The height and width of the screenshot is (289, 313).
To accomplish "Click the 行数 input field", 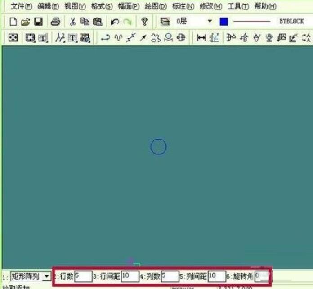I will point(83,275).
